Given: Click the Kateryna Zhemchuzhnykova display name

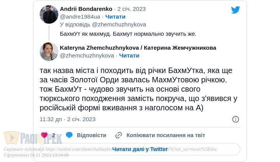Looking at the screenshot, I should click(x=138, y=48).
